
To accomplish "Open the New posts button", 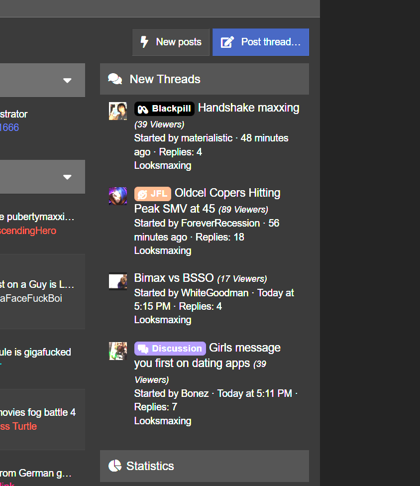I will (x=171, y=42).
